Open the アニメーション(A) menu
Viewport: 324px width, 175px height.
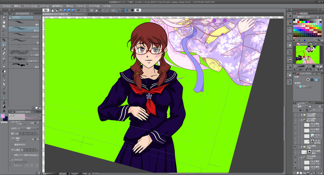[31, 6]
